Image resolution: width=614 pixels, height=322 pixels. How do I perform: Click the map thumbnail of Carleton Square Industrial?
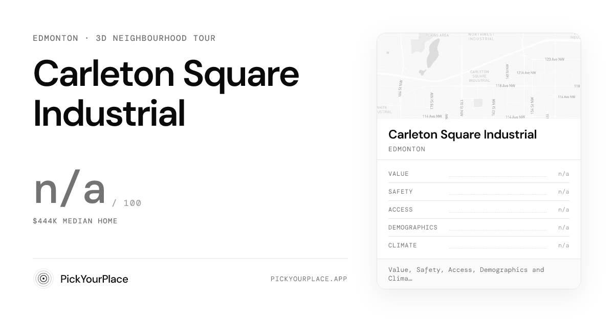pos(479,76)
